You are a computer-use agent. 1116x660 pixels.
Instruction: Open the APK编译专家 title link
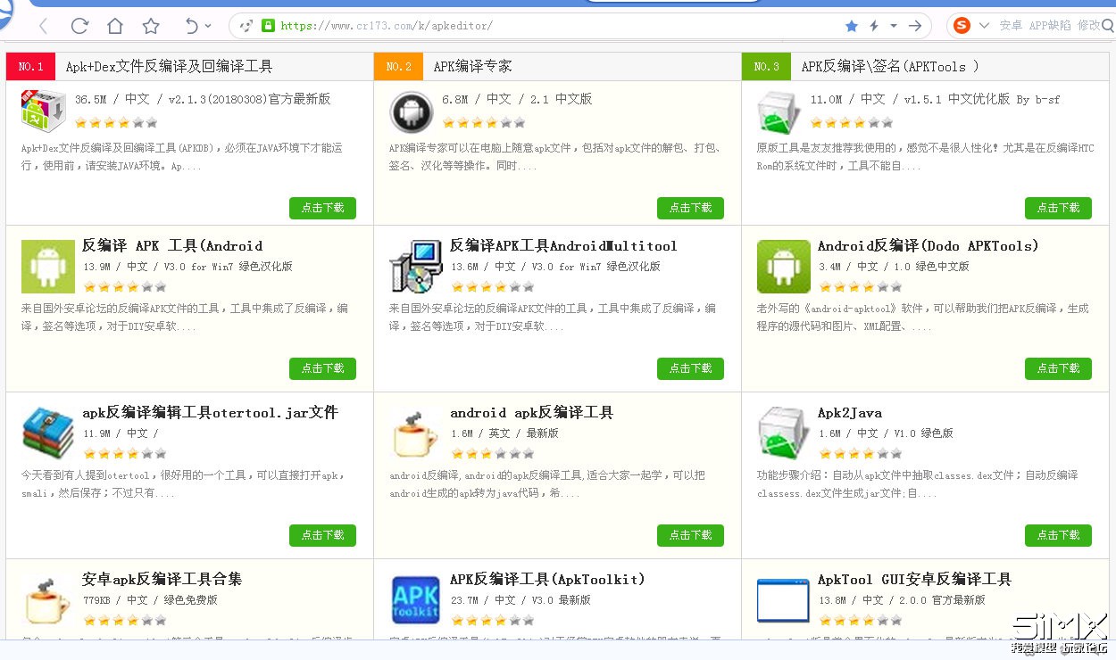[x=472, y=67]
